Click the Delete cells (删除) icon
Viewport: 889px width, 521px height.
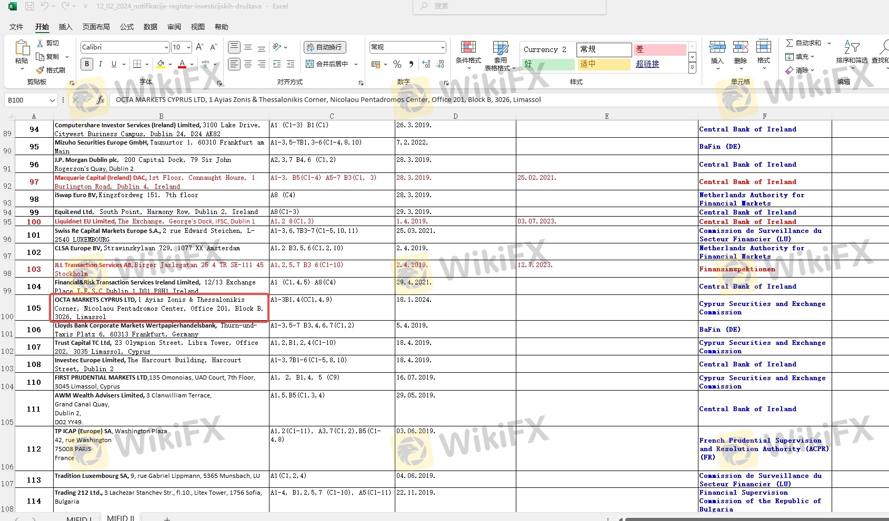pos(740,52)
